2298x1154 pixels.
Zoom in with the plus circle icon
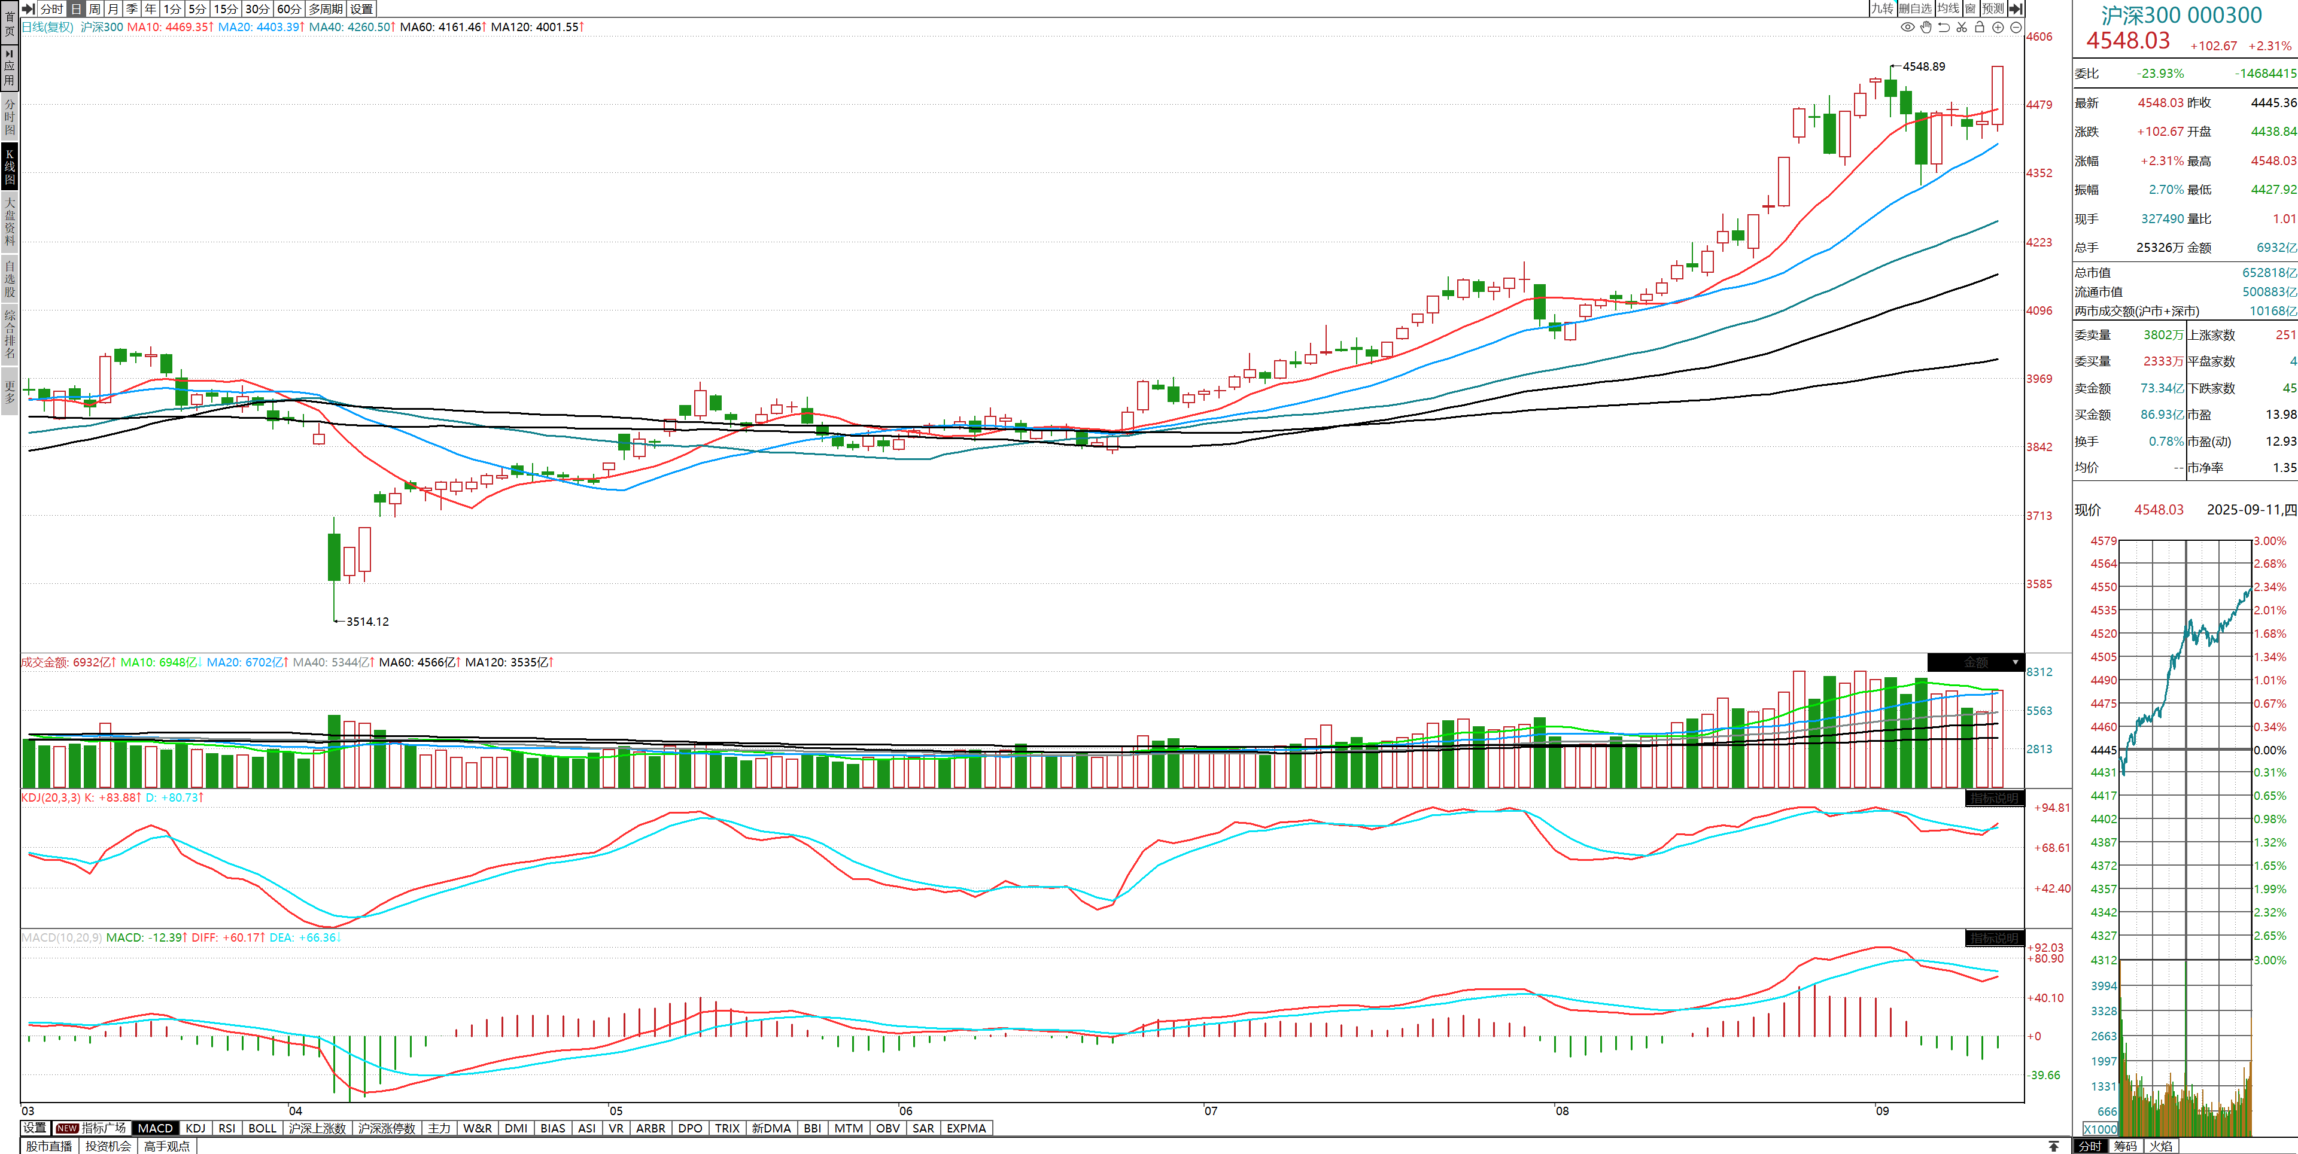coord(1998,27)
